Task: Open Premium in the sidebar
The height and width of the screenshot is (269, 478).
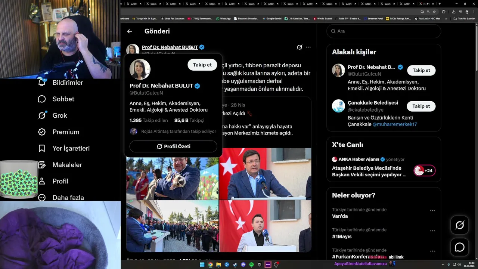Action: click(59, 132)
